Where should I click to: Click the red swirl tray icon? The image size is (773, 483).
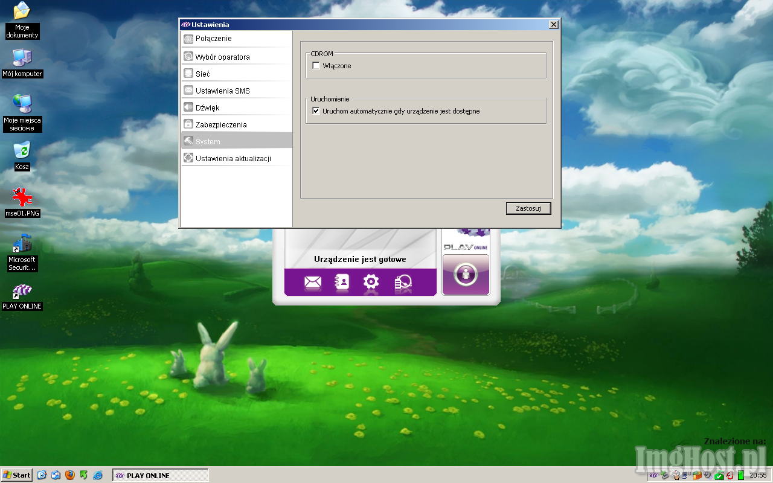point(730,475)
